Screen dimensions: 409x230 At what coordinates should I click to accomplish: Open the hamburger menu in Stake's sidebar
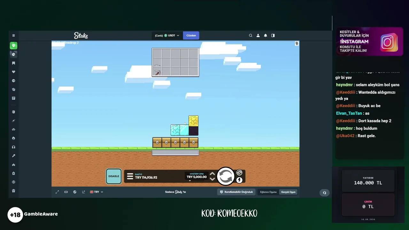[13, 35]
